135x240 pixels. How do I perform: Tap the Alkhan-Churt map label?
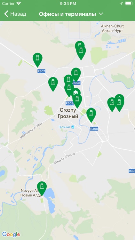click(x=112, y=26)
